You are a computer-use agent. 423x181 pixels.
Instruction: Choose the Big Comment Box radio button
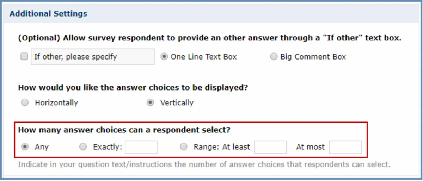(274, 57)
